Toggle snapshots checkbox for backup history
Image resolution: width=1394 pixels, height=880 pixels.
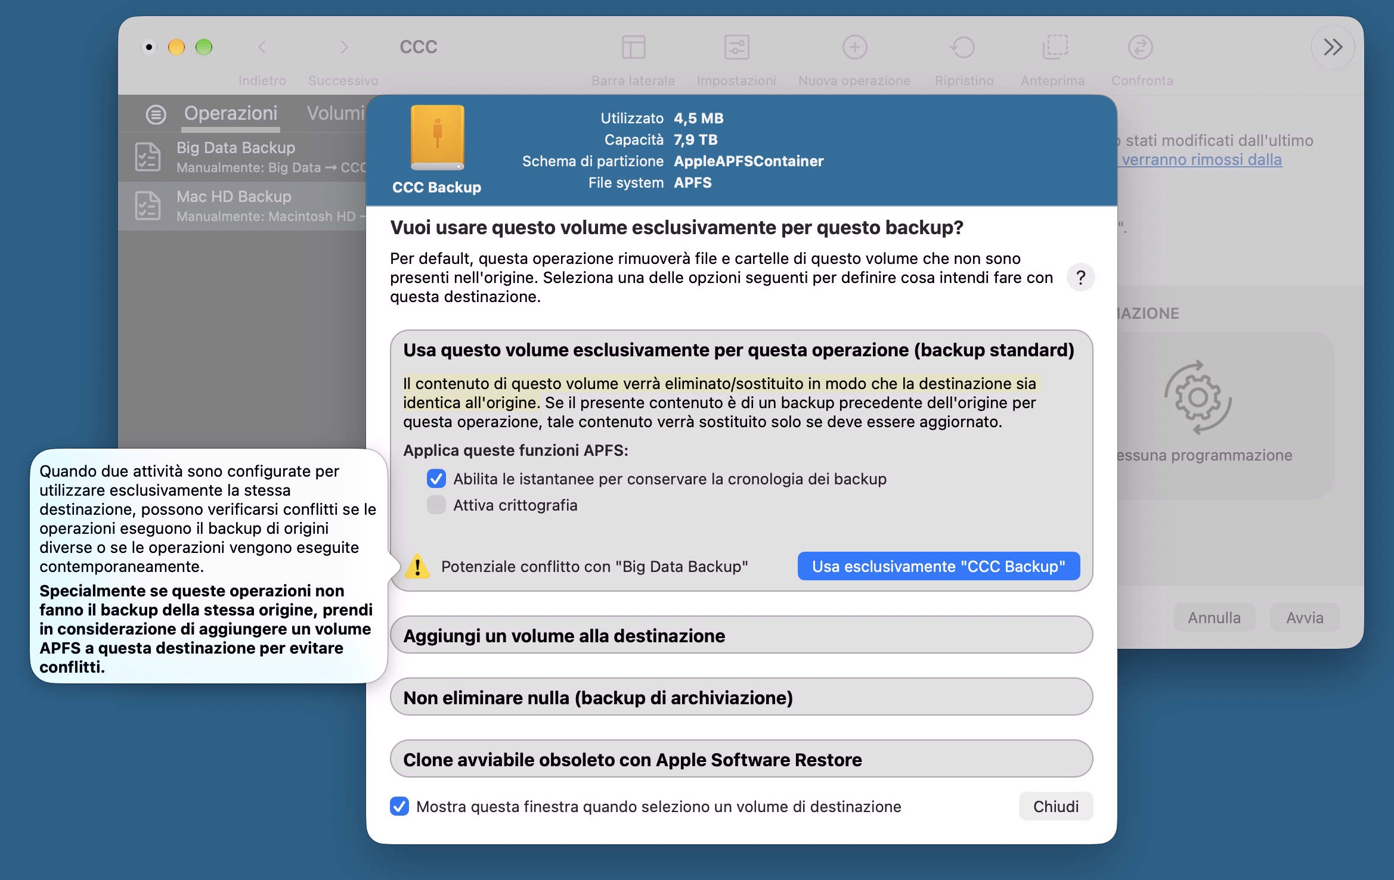[436, 479]
